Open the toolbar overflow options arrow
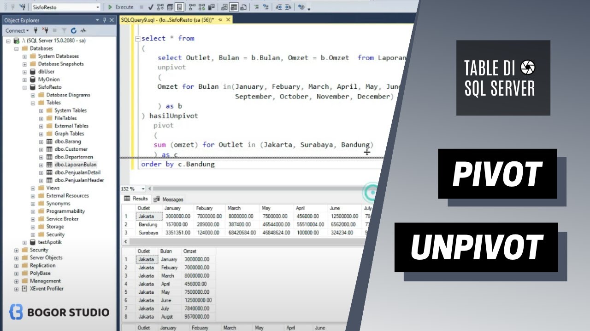The width and height of the screenshot is (590, 331). (x=309, y=8)
